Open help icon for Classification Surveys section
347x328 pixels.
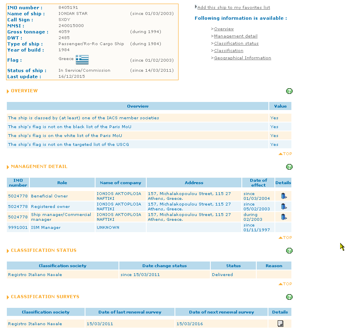[289, 297]
